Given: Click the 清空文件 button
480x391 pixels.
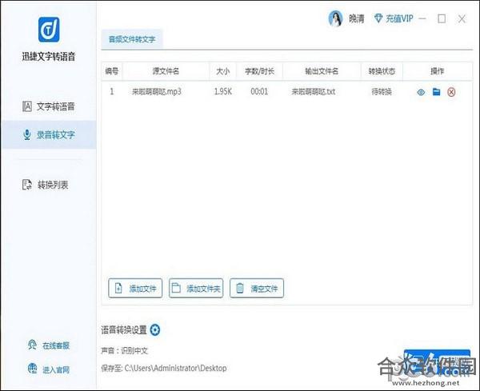Looking at the screenshot, I should [257, 288].
